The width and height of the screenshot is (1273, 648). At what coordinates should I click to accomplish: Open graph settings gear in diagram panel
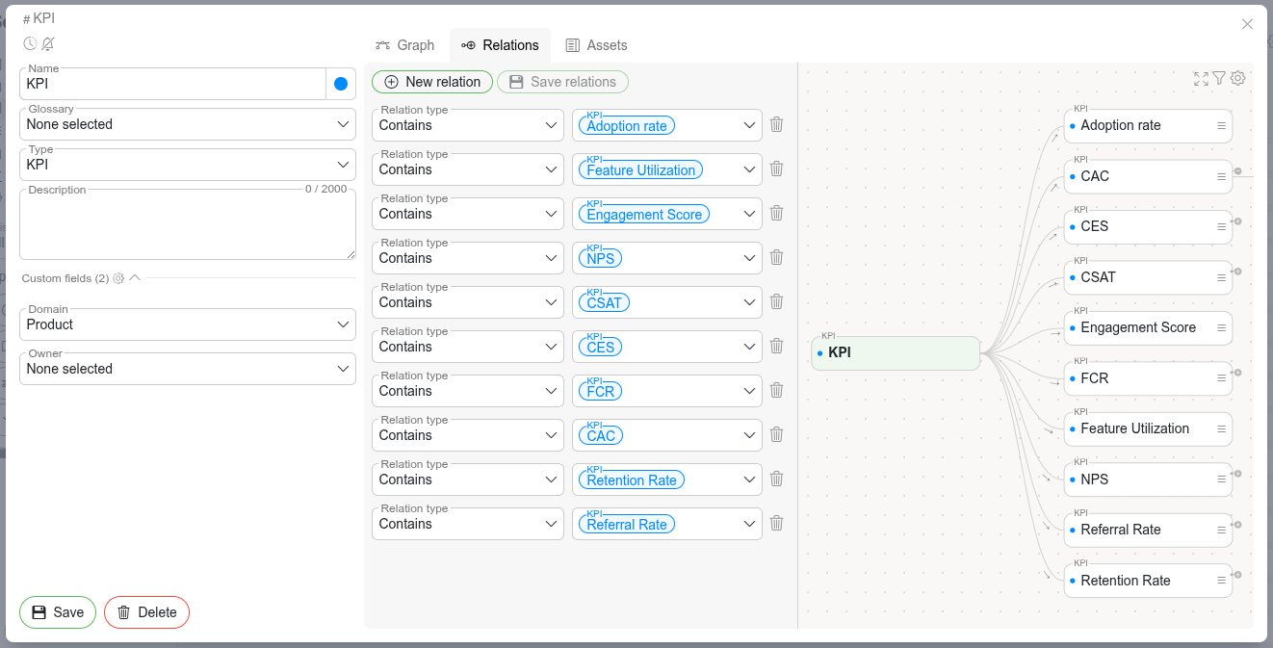click(x=1238, y=79)
